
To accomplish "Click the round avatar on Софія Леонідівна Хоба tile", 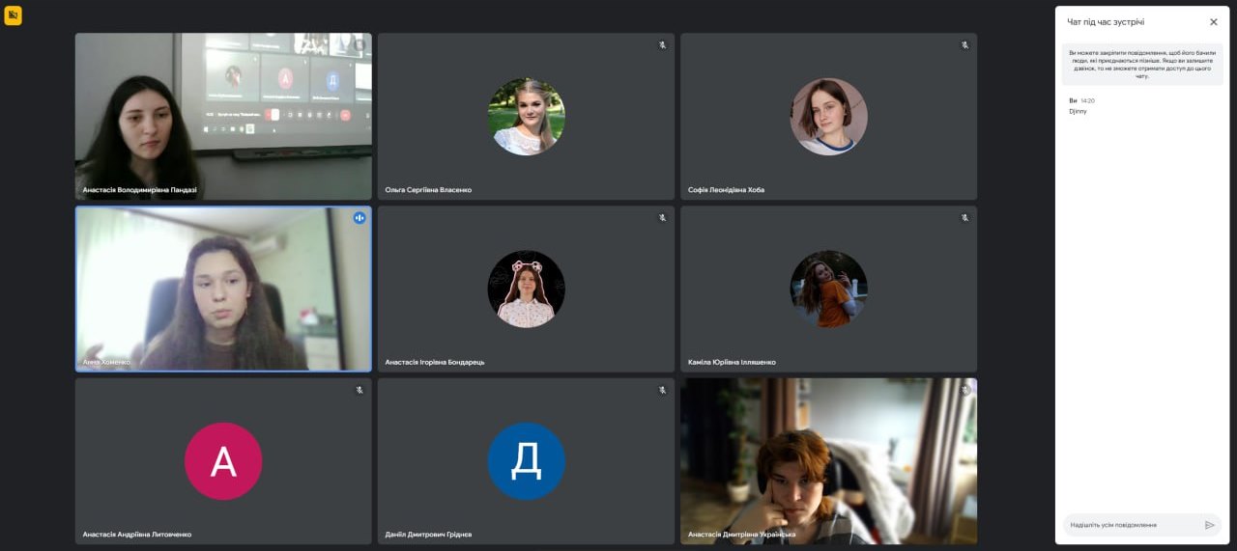I will 828,116.
